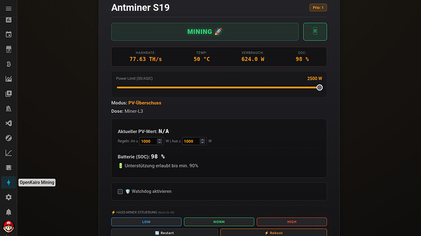This screenshot has width=421, height=236.
Task: Open the VS Code editor sidebar icon
Action: (x=9, y=123)
